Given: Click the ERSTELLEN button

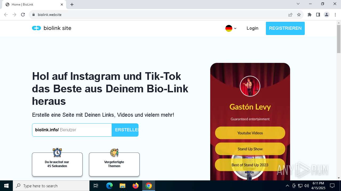Looking at the screenshot, I should click(x=125, y=130).
